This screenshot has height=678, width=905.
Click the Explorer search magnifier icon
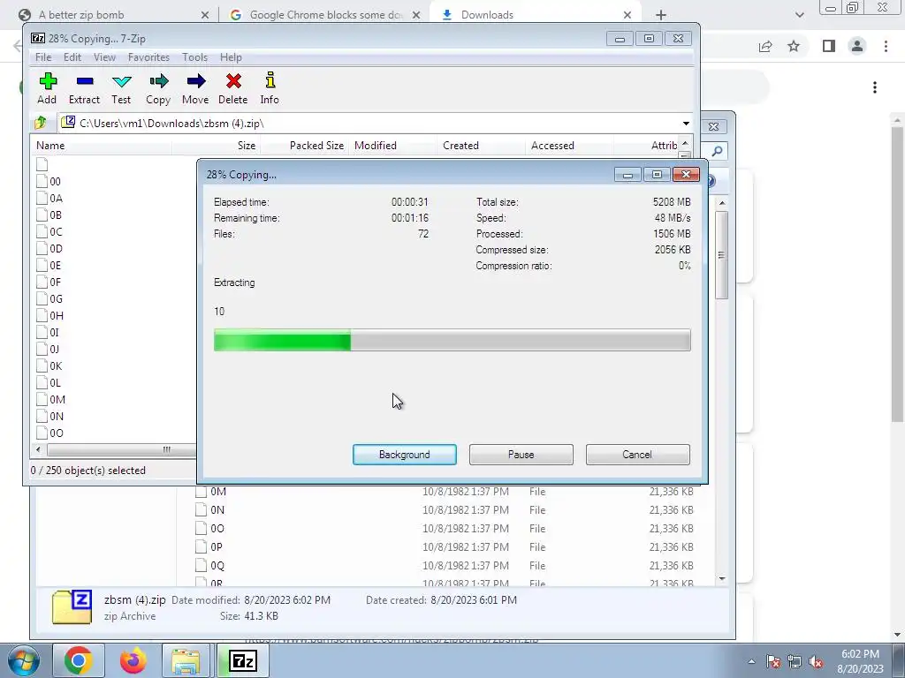(x=717, y=151)
